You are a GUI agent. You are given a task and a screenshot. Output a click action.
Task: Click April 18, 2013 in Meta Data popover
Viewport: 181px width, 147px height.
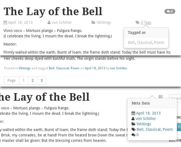click(x=148, y=113)
